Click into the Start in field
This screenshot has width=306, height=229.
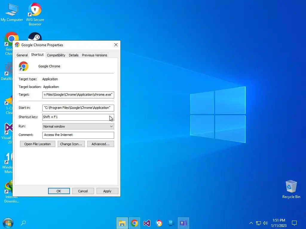click(x=78, y=108)
